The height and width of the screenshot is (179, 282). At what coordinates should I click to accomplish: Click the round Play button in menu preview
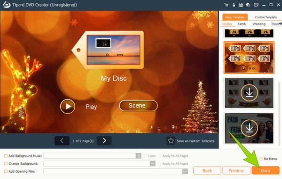tap(68, 107)
